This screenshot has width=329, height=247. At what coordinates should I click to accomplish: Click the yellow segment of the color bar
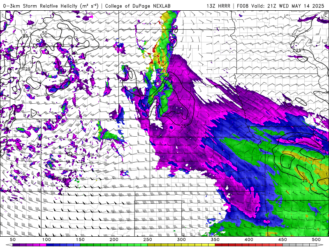pyautogui.click(x=181, y=245)
